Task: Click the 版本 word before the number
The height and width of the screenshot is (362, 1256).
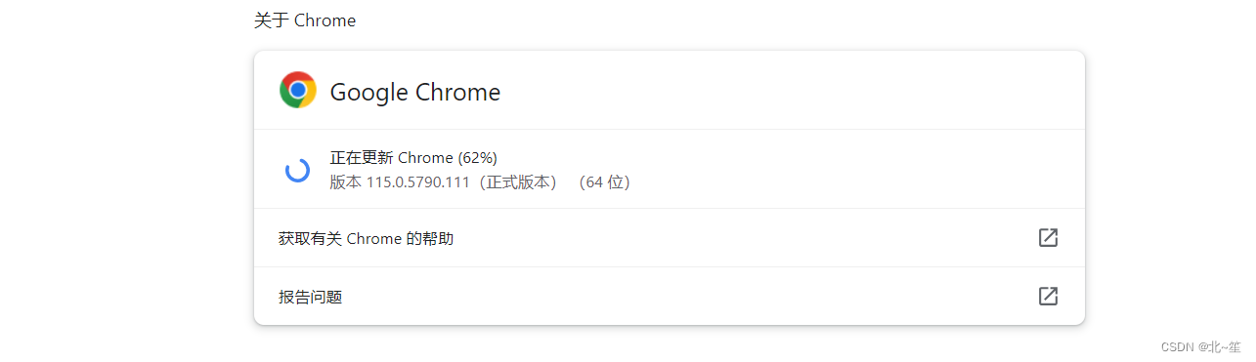Action: point(346,182)
